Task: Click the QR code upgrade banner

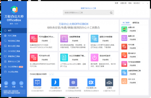Action: click(14, 92)
